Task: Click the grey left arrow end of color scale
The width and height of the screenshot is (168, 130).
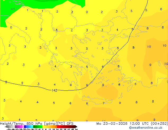Action: (x=6, y=127)
